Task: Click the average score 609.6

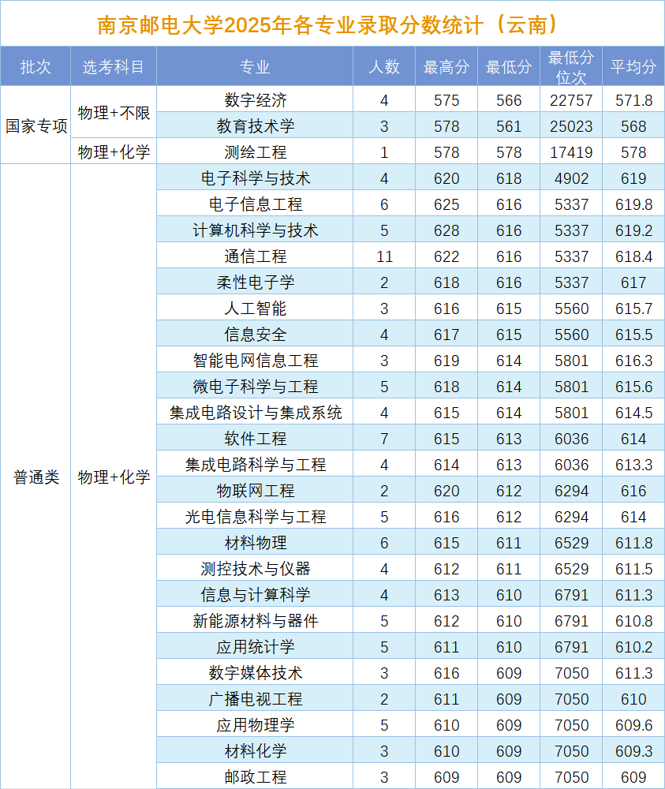Action: (633, 726)
